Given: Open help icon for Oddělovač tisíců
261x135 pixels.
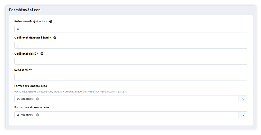Looking at the screenshot, I should coord(42,54).
